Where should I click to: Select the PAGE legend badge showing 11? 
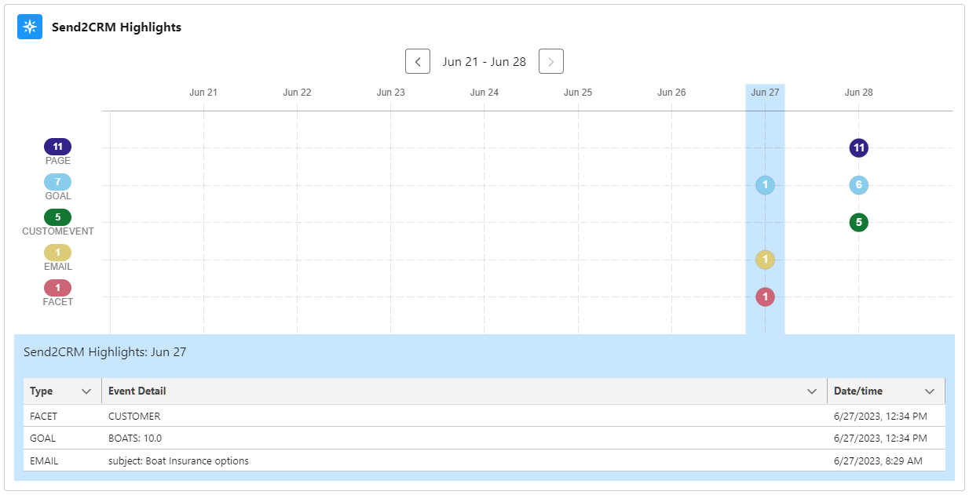point(57,147)
